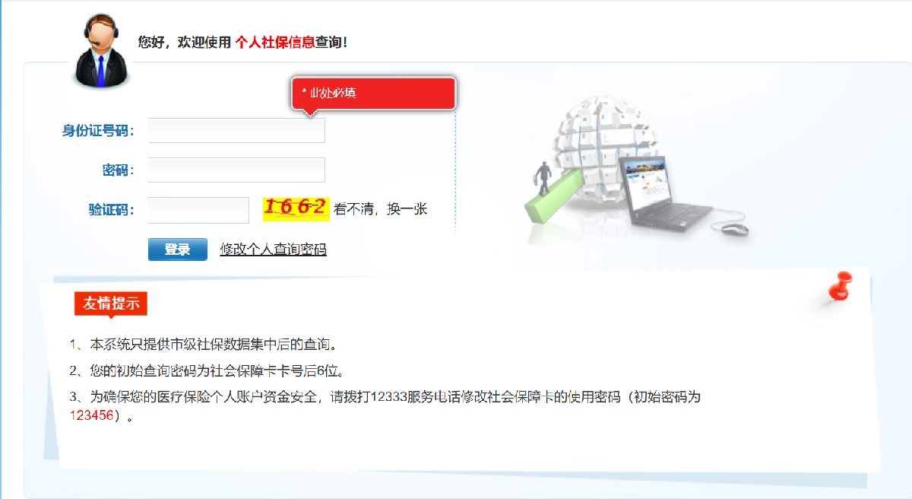The width and height of the screenshot is (912, 499).
Task: Click the red 123456 initial password text
Action: pyautogui.click(x=91, y=415)
